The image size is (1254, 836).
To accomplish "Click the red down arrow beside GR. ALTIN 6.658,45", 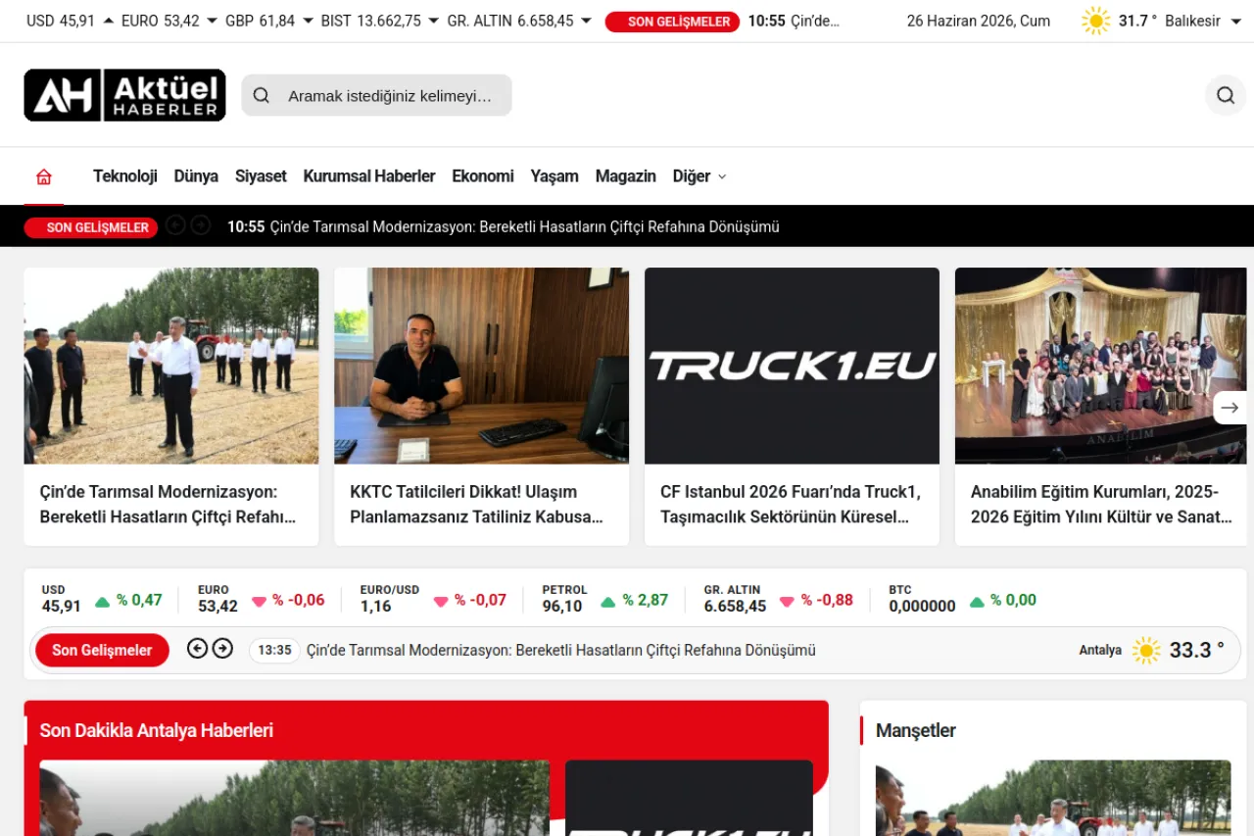I will [x=787, y=601].
